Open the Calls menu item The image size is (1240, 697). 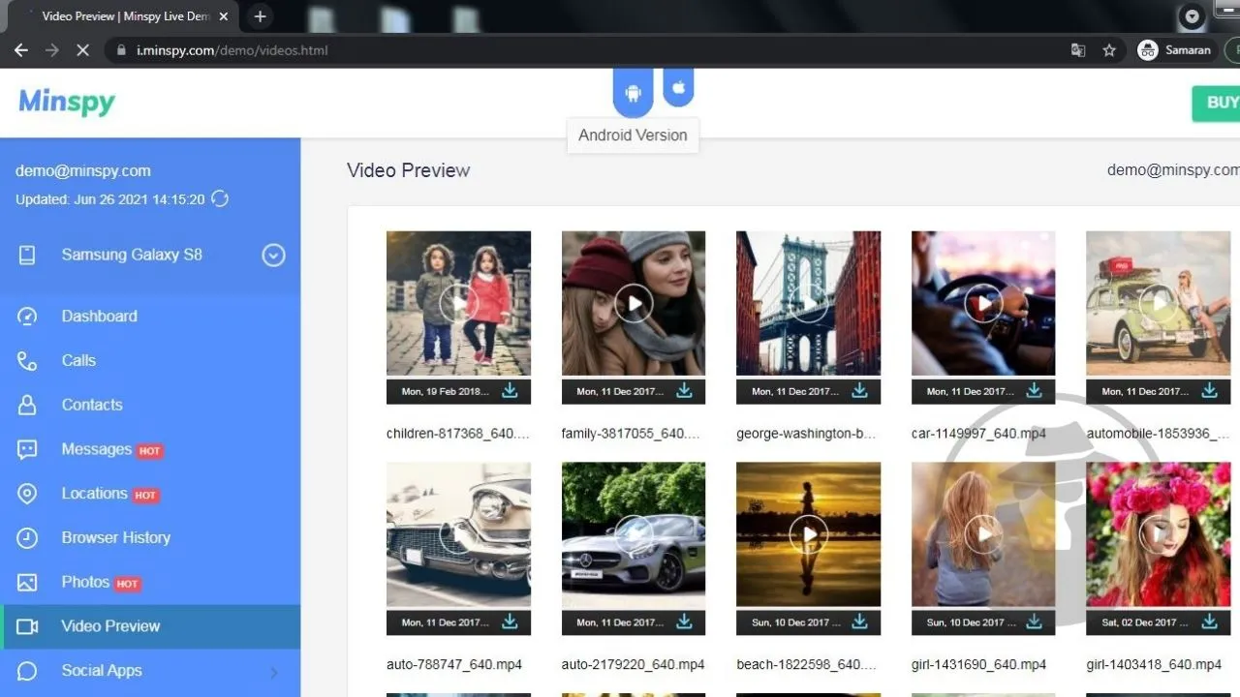pos(150,361)
